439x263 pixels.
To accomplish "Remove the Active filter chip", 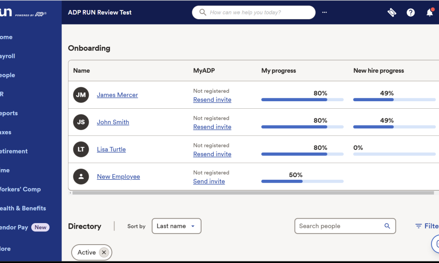I will (x=104, y=252).
